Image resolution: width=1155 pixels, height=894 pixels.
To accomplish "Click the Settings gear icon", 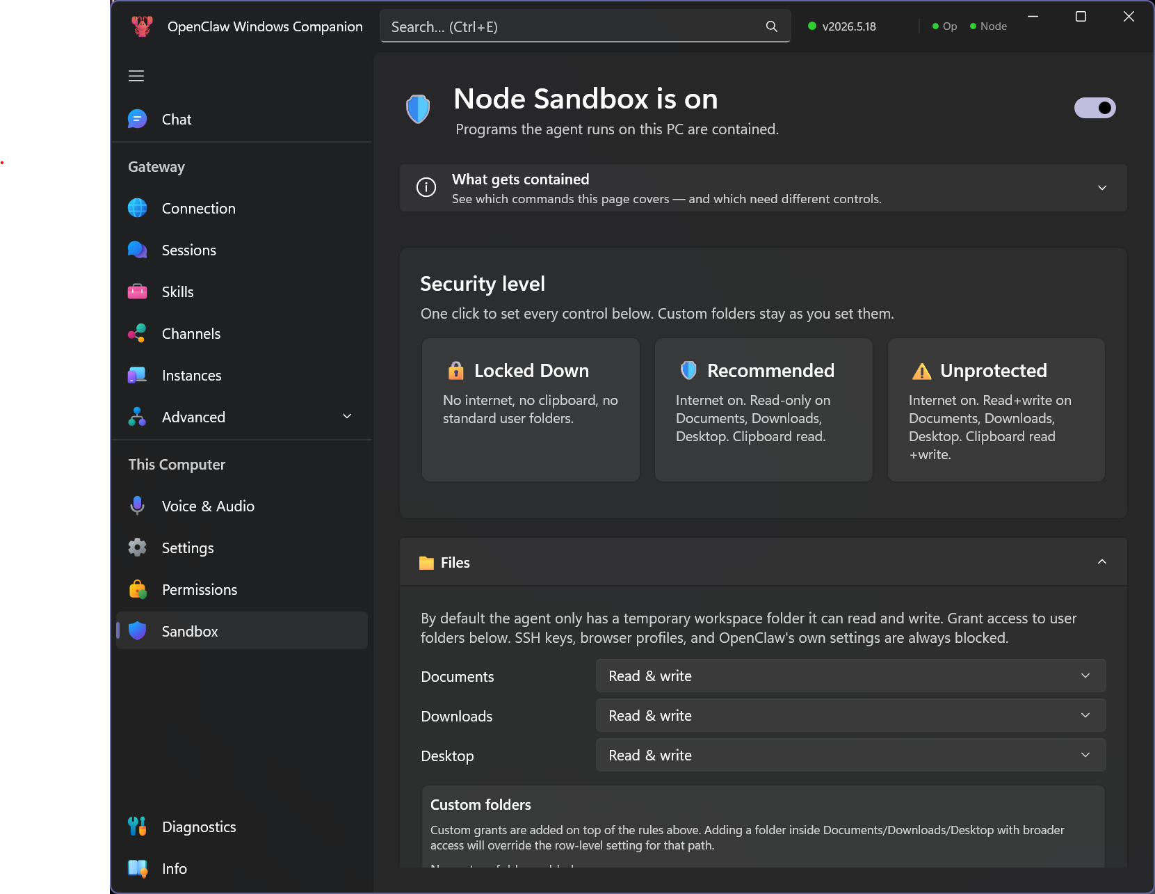I will [138, 548].
